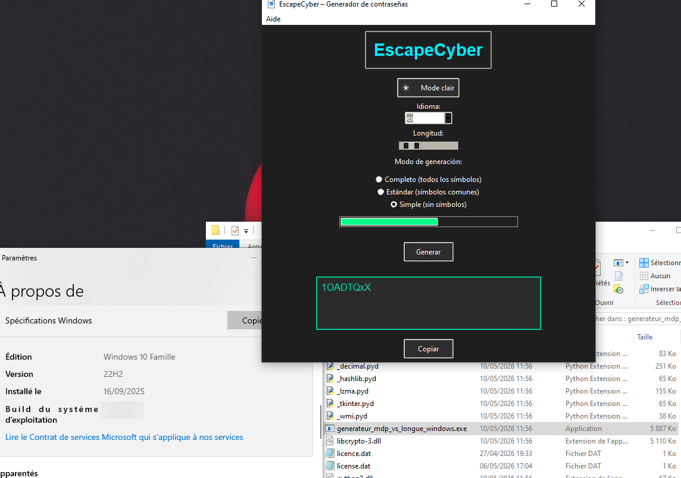Click the History icon in Explorer's Ouvrir group
681x478 pixels.
point(619,290)
